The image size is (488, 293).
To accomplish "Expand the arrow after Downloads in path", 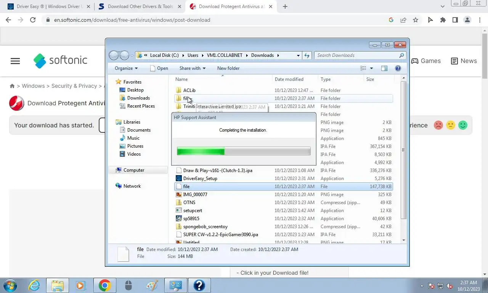I will [x=278, y=55].
